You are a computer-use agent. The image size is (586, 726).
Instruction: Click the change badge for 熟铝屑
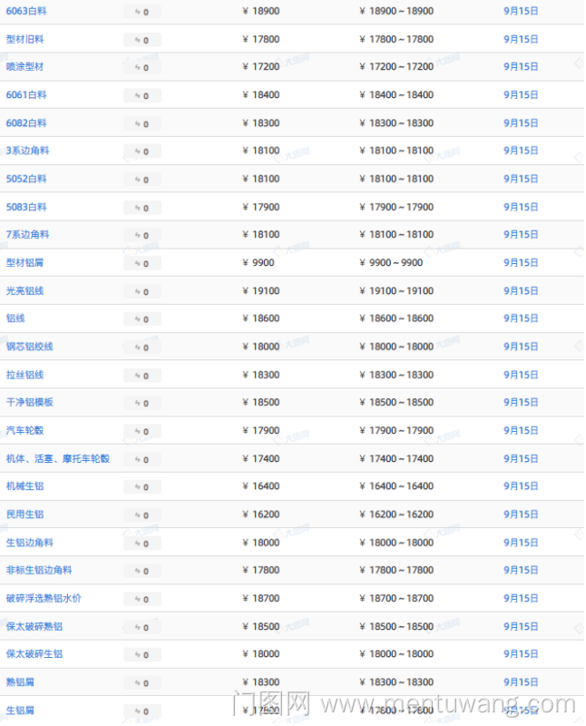pos(142,683)
